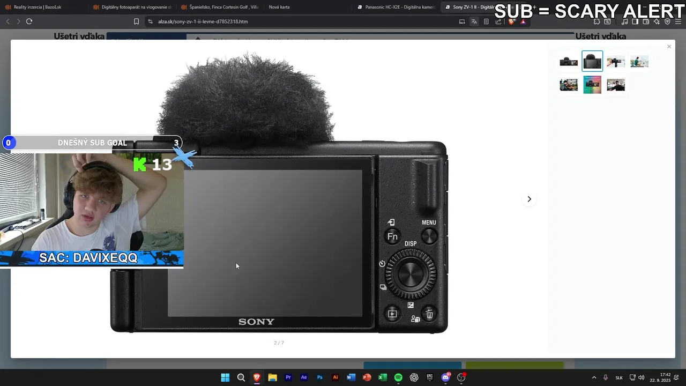Click the share page icon
Image resolution: width=686 pixels, height=386 pixels.
click(x=498, y=21)
